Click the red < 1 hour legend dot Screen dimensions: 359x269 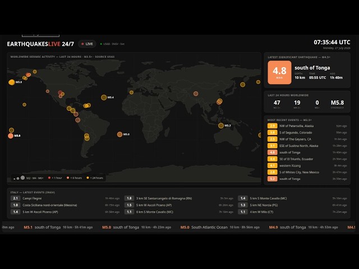tap(49, 178)
